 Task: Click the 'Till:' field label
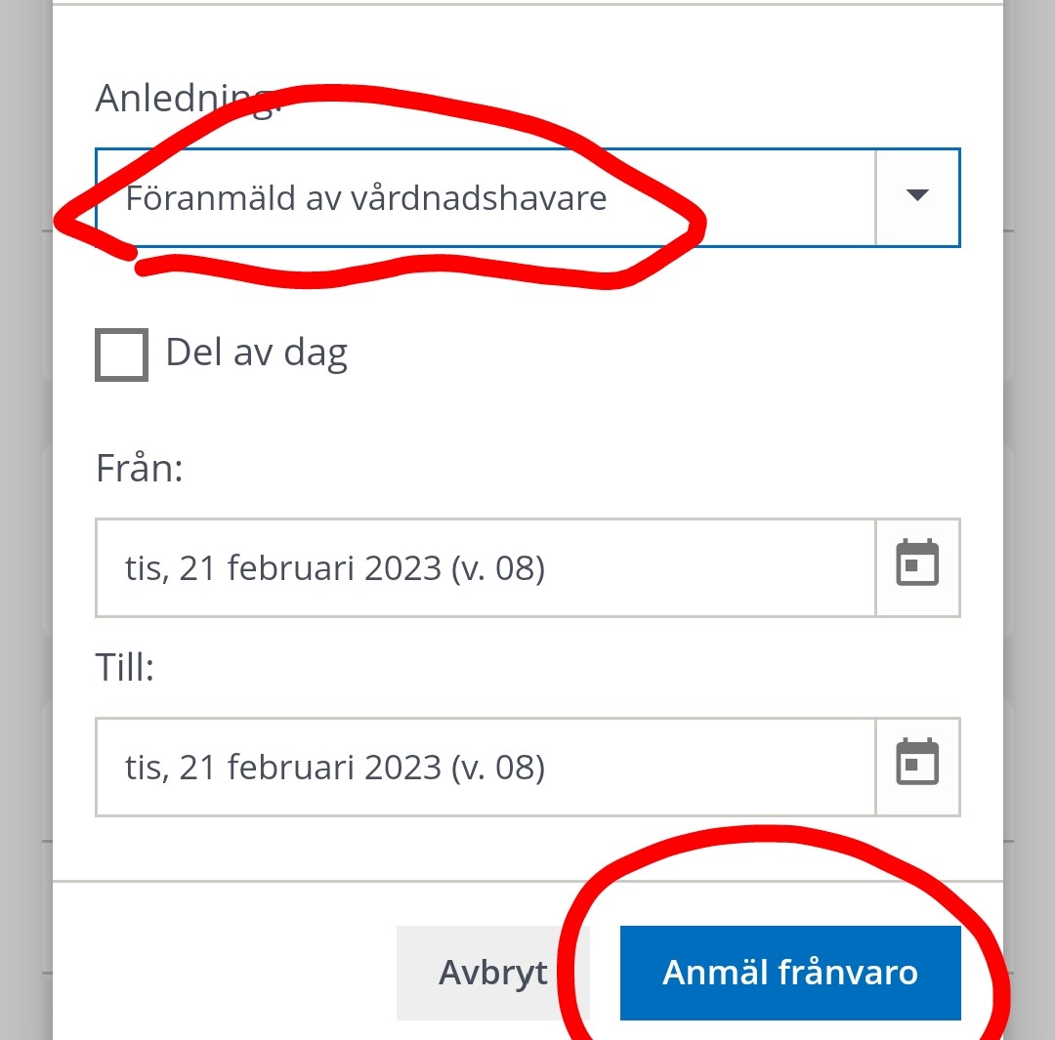(x=125, y=669)
